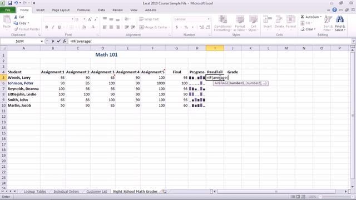The image size is (356, 200).
Task: Click the Decrease Indent icon
Action: pyautogui.click(x=127, y=27)
